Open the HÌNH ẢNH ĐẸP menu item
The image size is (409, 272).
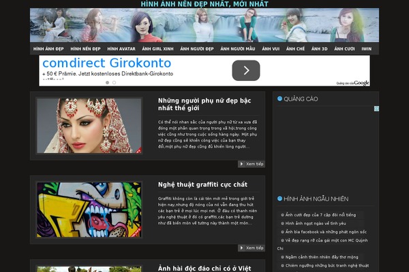pos(48,49)
